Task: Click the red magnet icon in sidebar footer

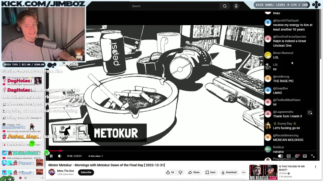Action: point(20,178)
